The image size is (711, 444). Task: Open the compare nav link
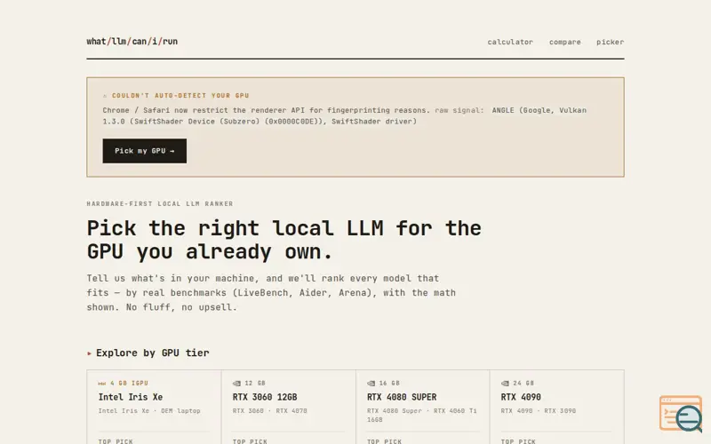[565, 42]
